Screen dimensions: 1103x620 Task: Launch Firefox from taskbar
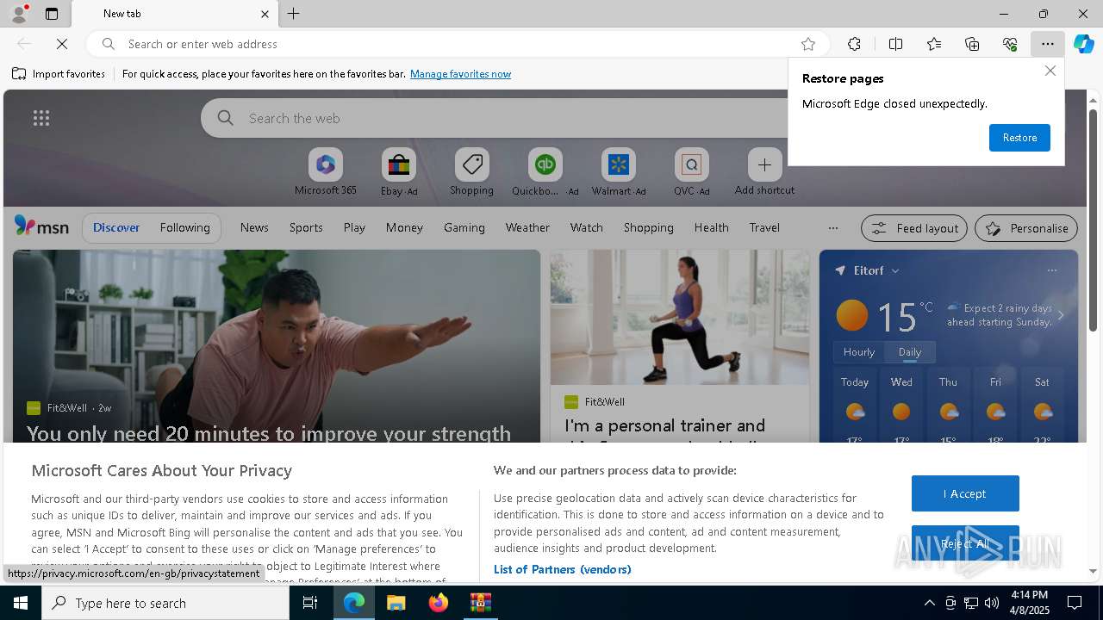(x=439, y=603)
